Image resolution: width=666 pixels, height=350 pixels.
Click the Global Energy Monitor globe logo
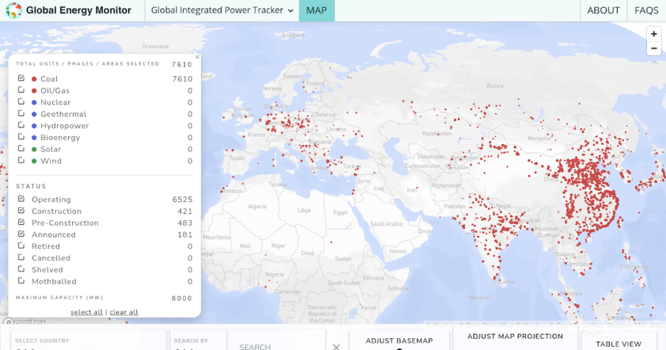click(x=13, y=10)
